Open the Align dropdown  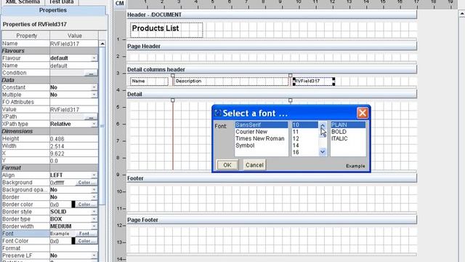click(94, 175)
